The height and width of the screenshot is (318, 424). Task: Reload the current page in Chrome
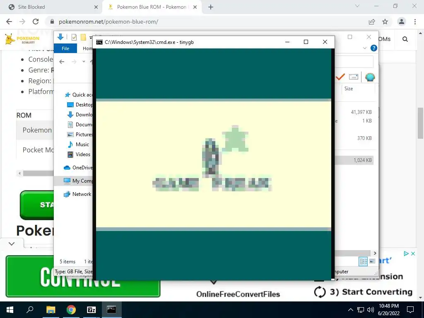(36, 22)
